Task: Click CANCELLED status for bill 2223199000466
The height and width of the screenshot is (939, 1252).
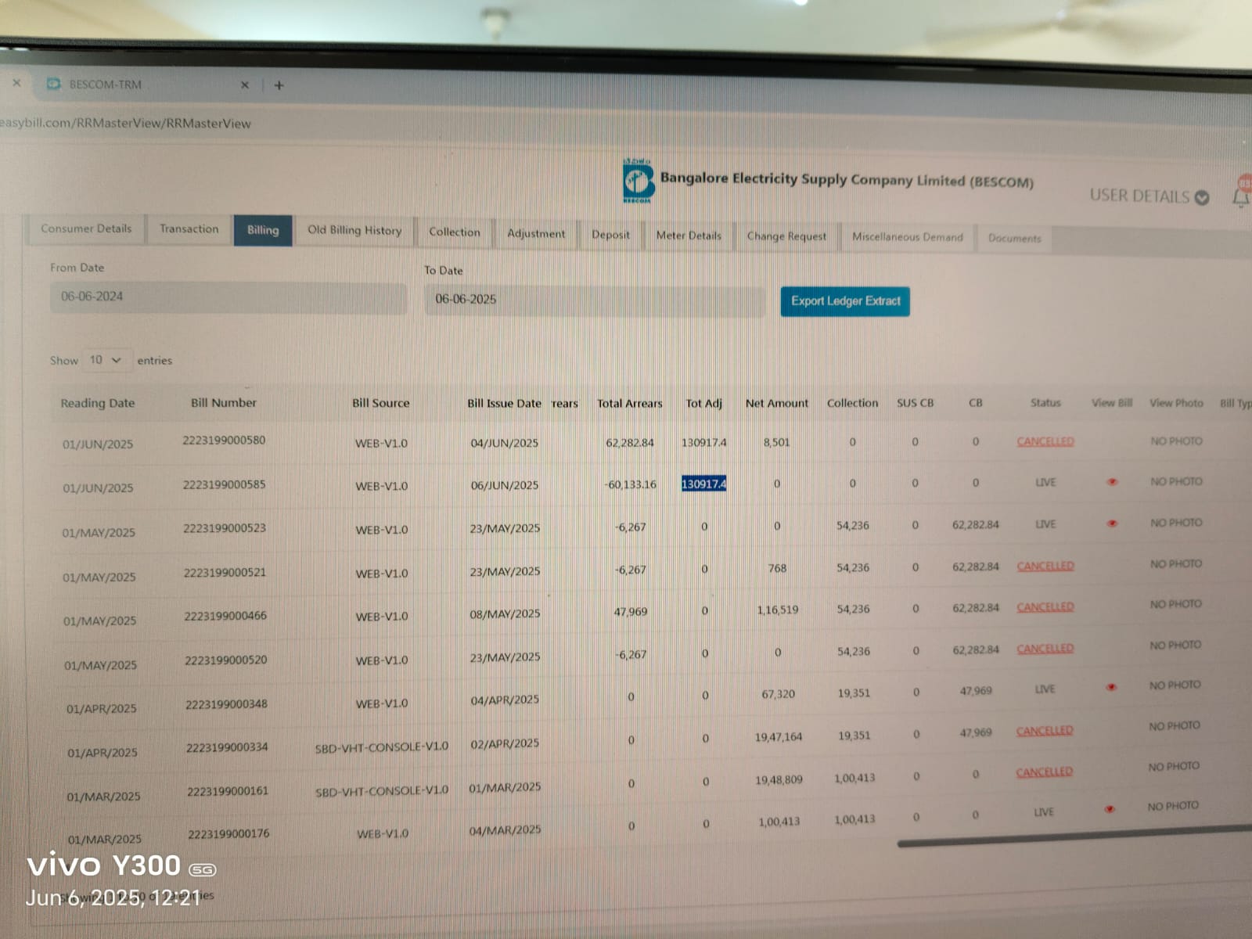Action: tap(1045, 607)
